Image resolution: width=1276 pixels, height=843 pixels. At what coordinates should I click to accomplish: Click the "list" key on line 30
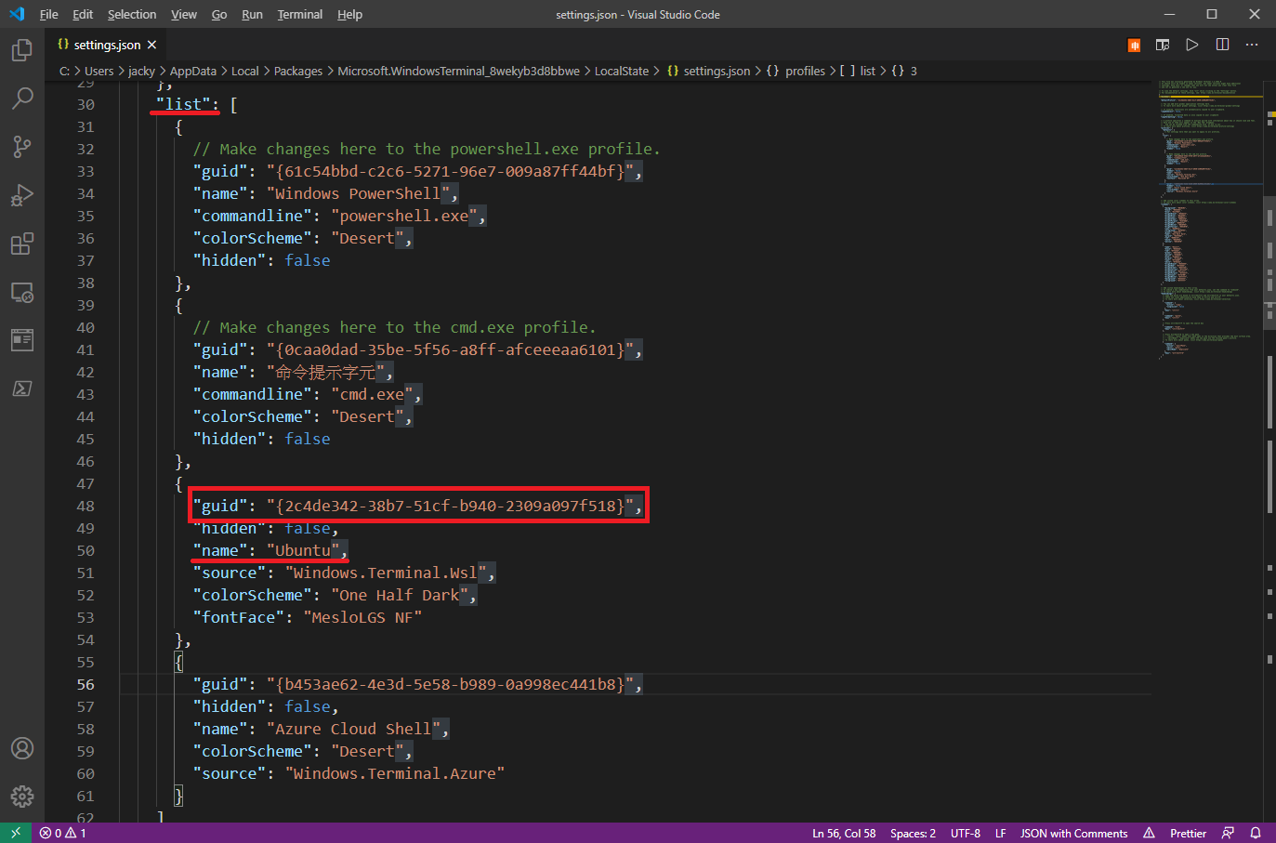[x=184, y=104]
